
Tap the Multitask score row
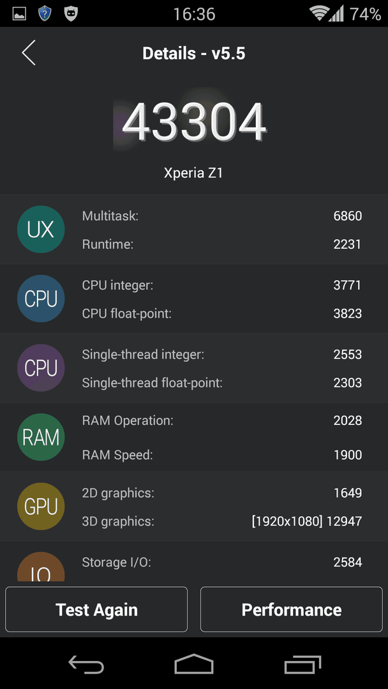(222, 216)
